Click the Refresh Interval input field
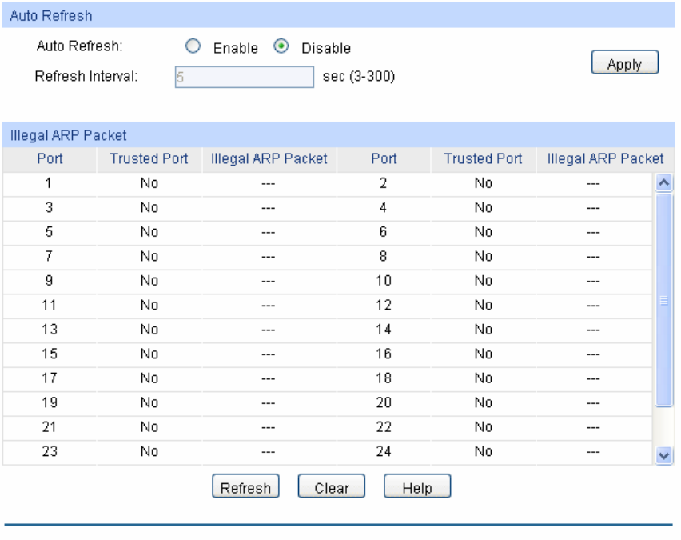This screenshot has height=540, width=681. (243, 77)
